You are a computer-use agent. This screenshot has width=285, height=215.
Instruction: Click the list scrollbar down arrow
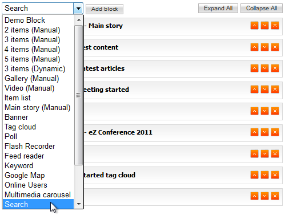tap(79, 204)
